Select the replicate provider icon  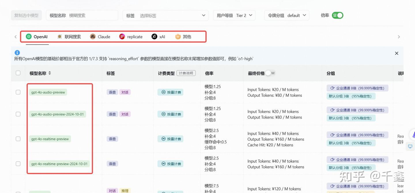point(122,37)
